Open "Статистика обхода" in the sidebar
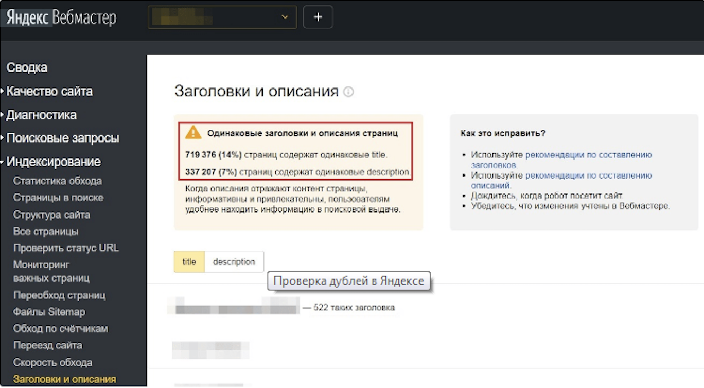The height and width of the screenshot is (388, 704). [57, 181]
